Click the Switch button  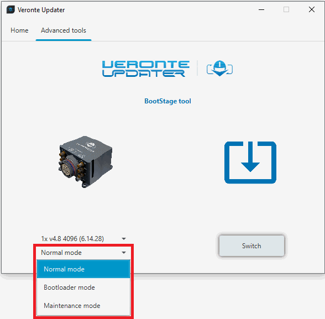pyautogui.click(x=251, y=246)
